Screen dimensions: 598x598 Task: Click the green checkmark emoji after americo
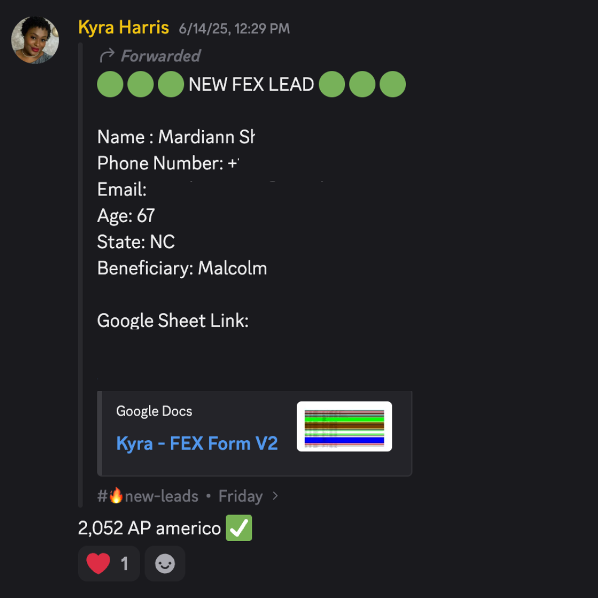[239, 528]
